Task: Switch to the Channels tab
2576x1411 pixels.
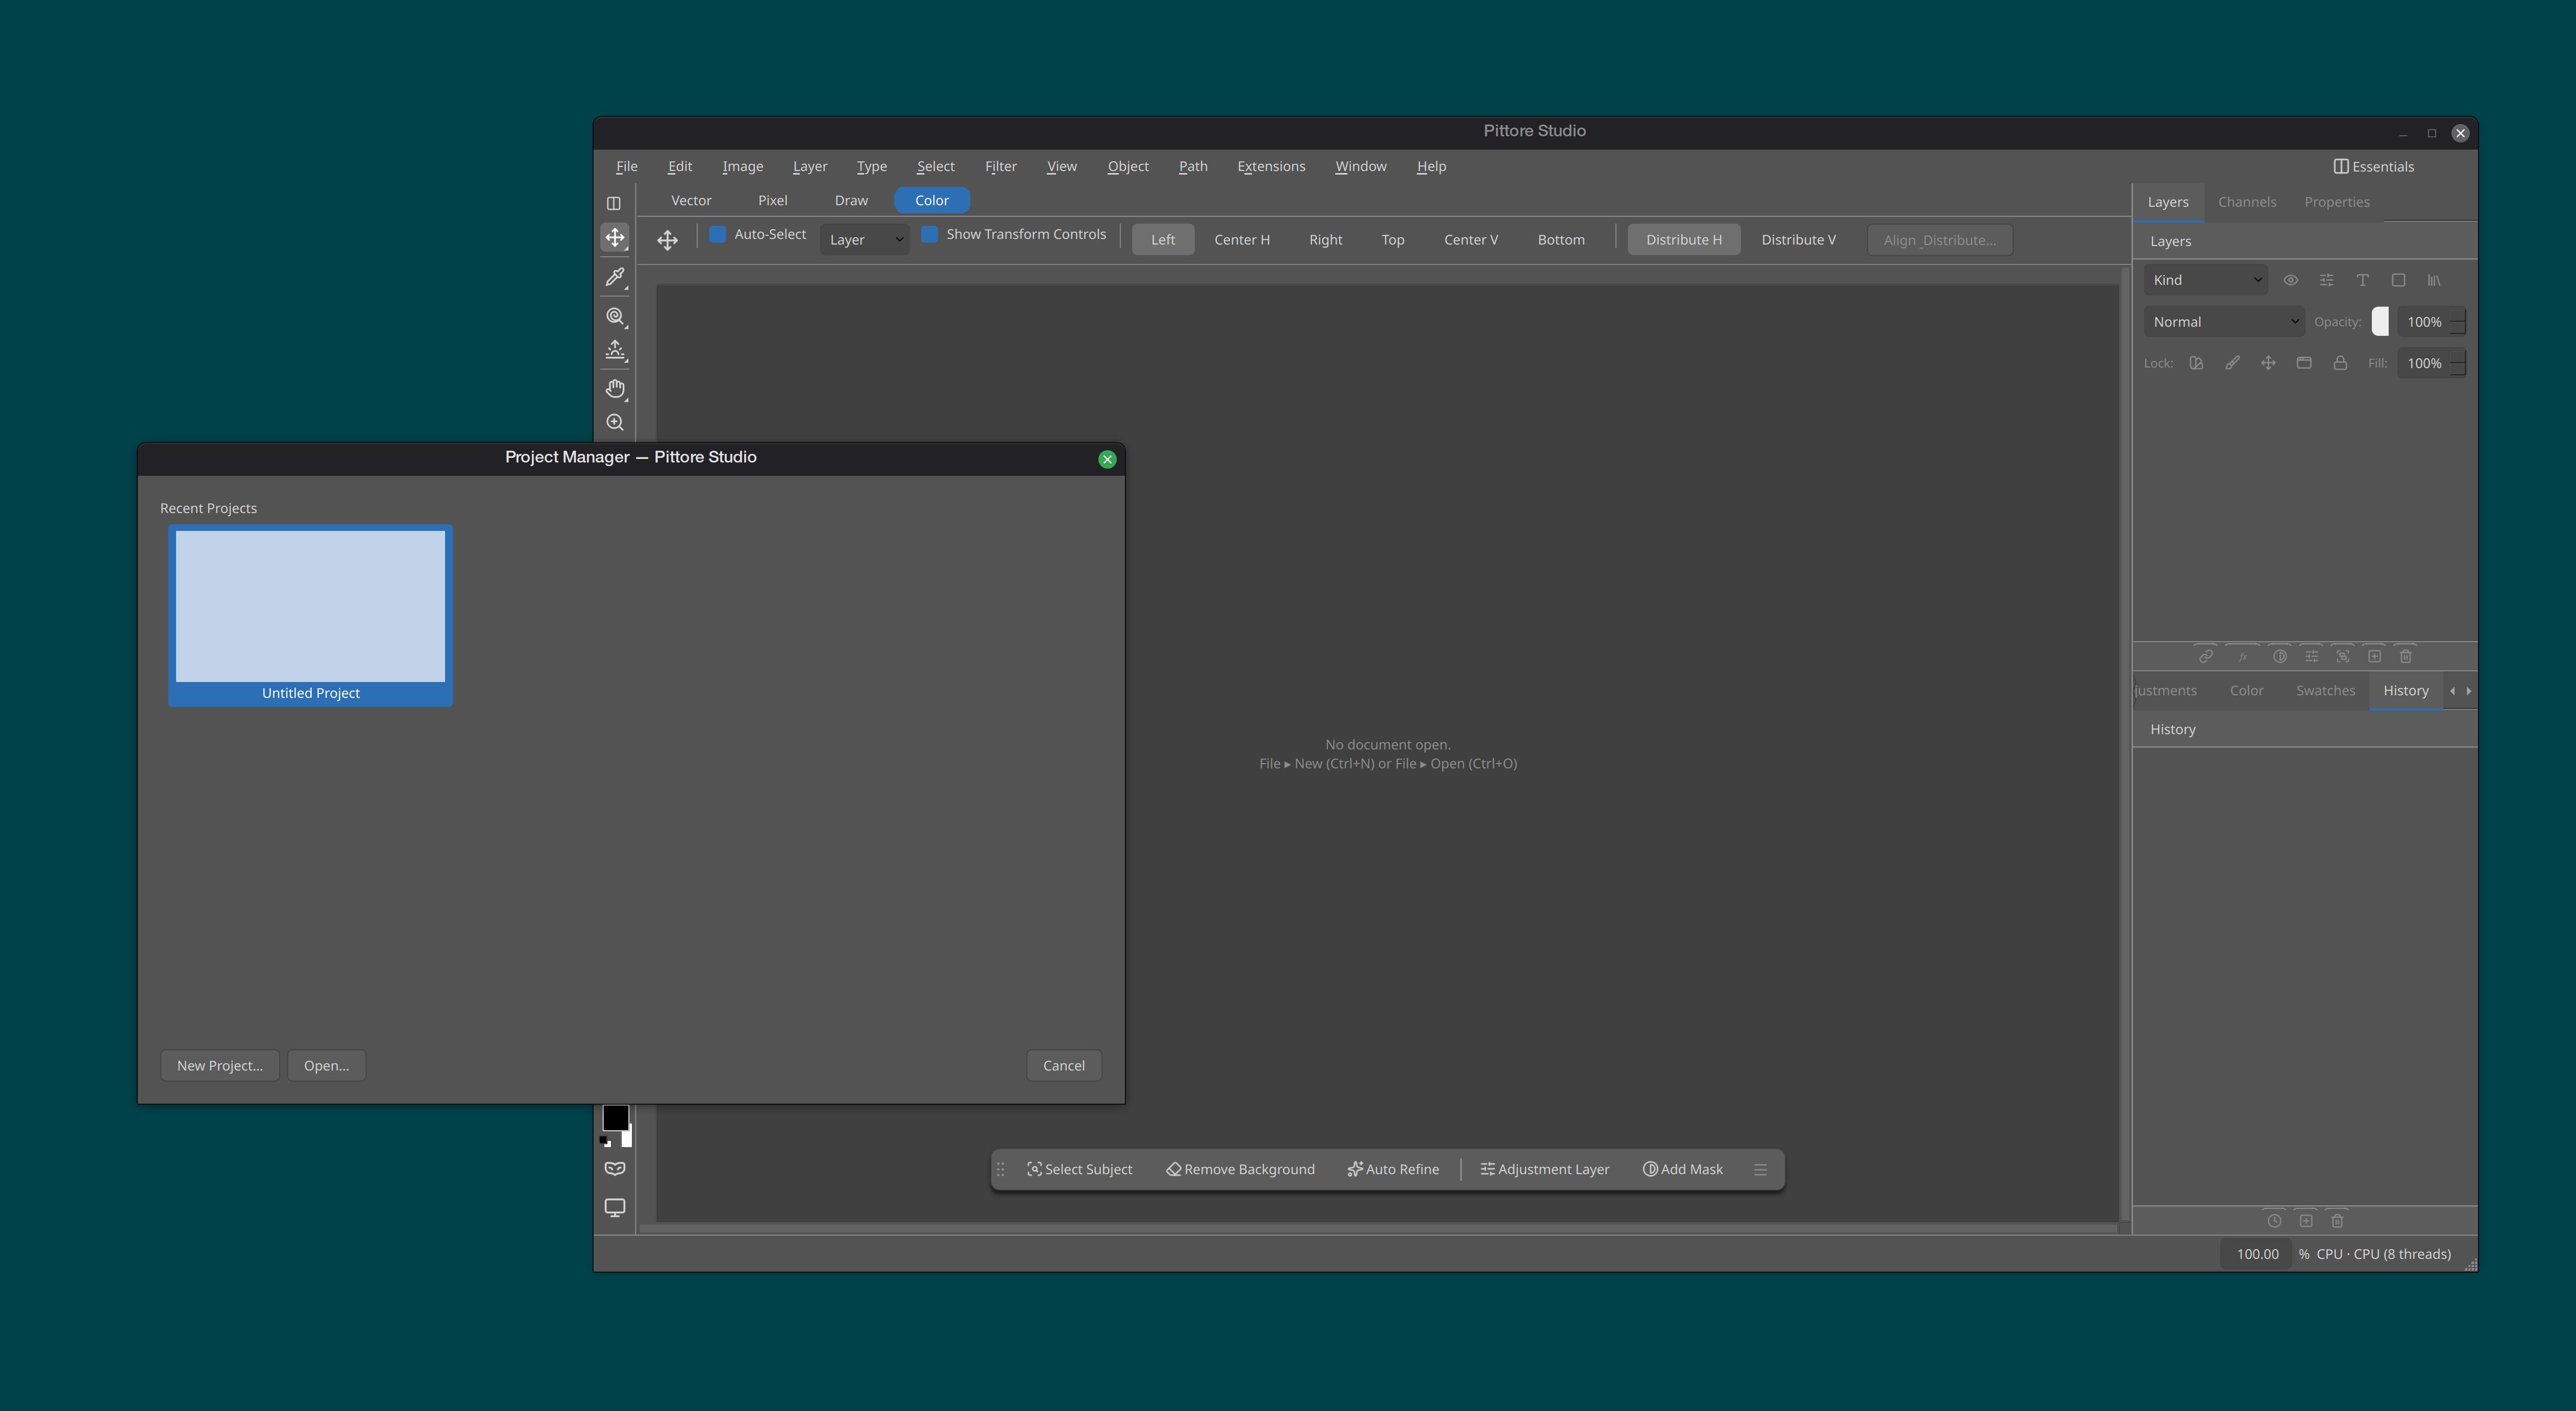Action: (x=2247, y=202)
